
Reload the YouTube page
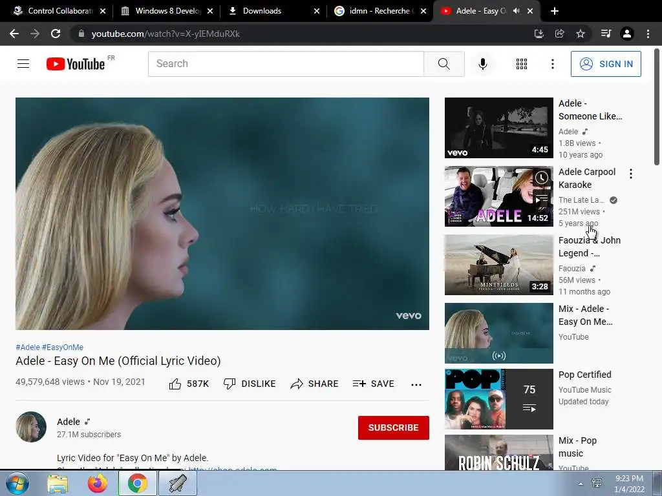(x=56, y=34)
